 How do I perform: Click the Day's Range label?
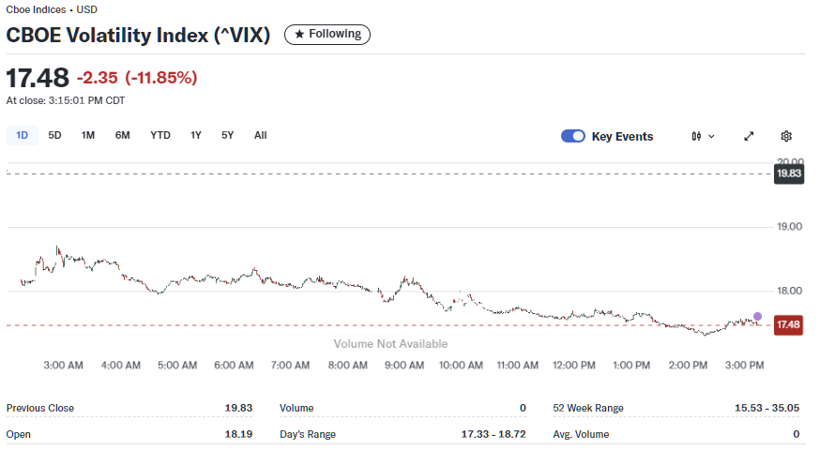308,434
